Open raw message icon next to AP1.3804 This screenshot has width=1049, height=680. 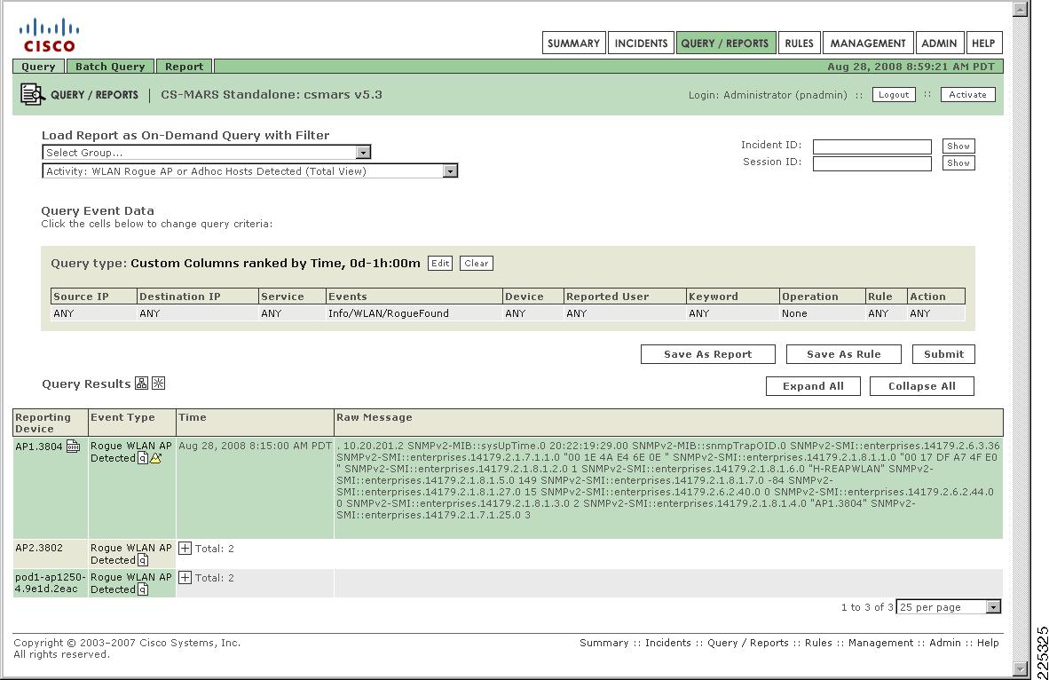tap(74, 447)
